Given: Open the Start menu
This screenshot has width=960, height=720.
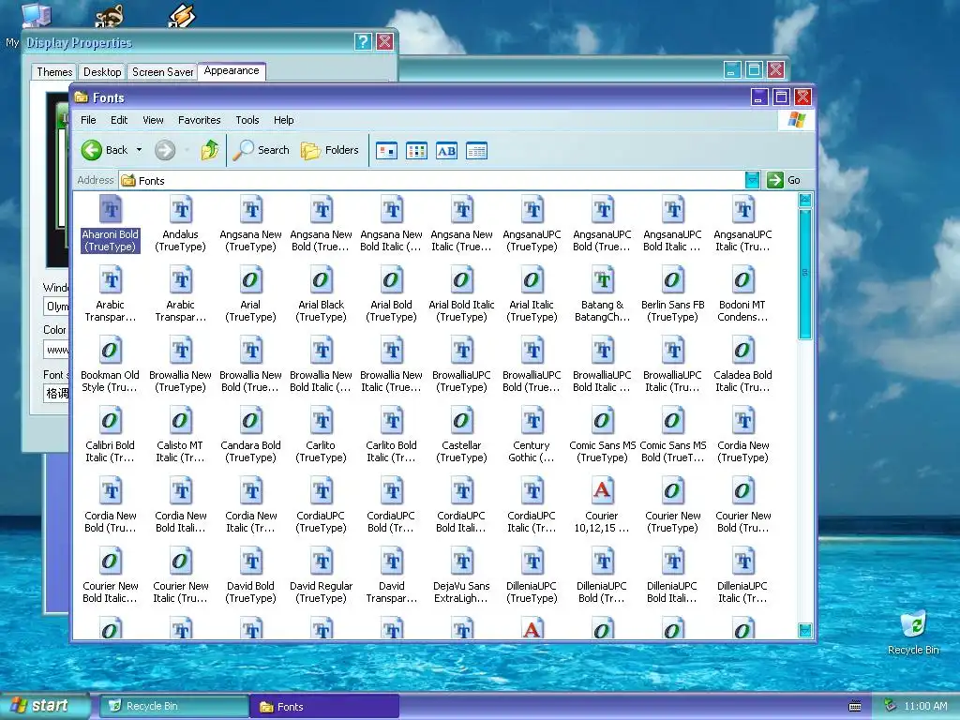Looking at the screenshot, I should click(44, 706).
